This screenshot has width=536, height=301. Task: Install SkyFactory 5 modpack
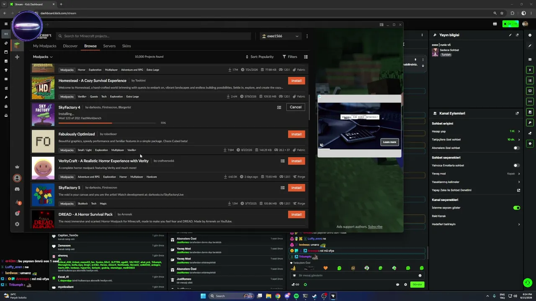point(296,188)
